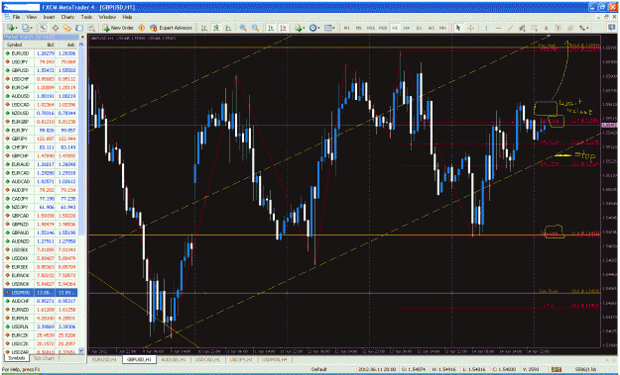The width and height of the screenshot is (620, 375).
Task: Open the Charts menu
Action: (67, 18)
